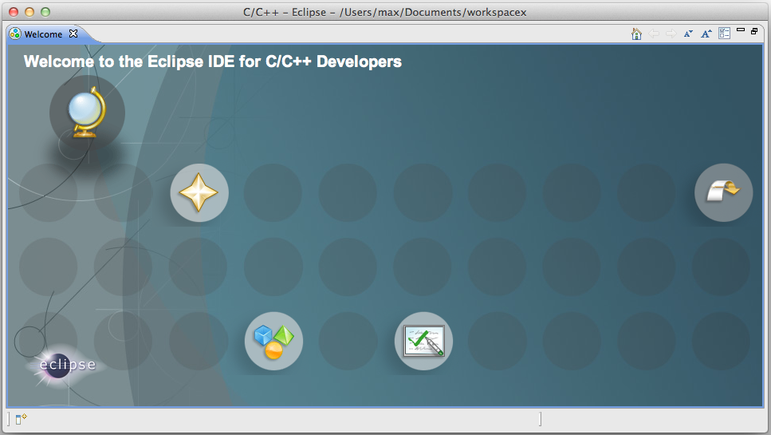Open the Tutorials checklist icon
The width and height of the screenshot is (771, 435).
click(x=423, y=341)
